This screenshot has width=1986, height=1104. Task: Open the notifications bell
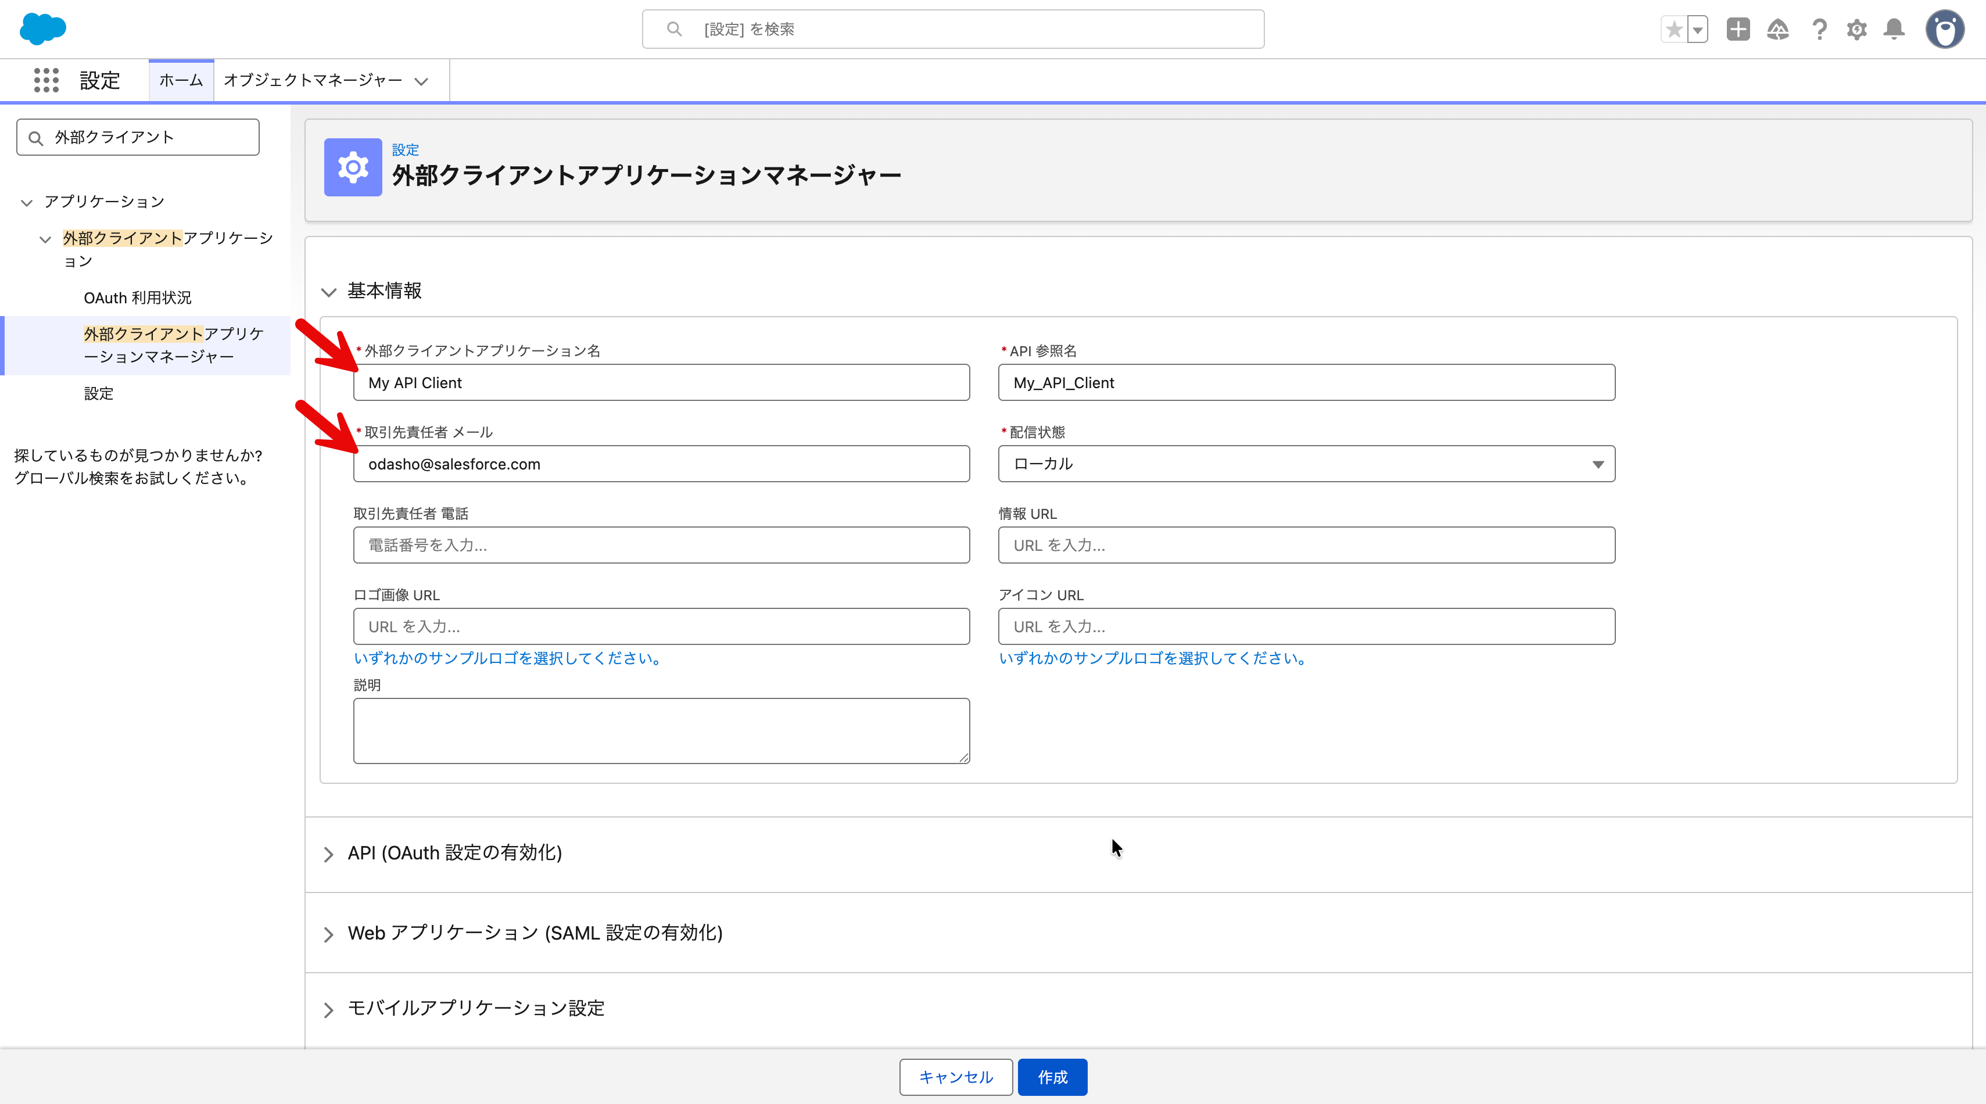1894,30
